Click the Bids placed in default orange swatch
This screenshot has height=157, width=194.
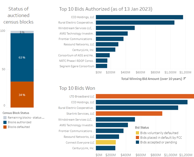(137, 138)
